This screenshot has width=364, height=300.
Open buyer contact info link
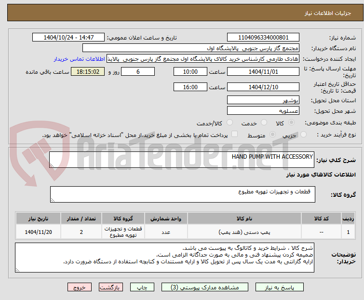click(80, 59)
